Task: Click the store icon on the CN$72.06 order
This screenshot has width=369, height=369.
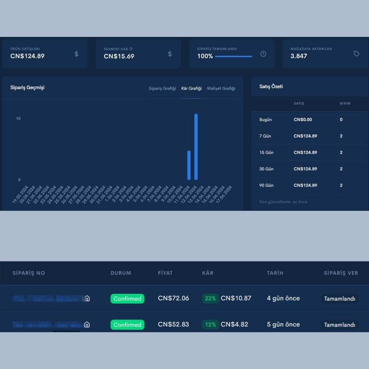Action: [x=87, y=298]
